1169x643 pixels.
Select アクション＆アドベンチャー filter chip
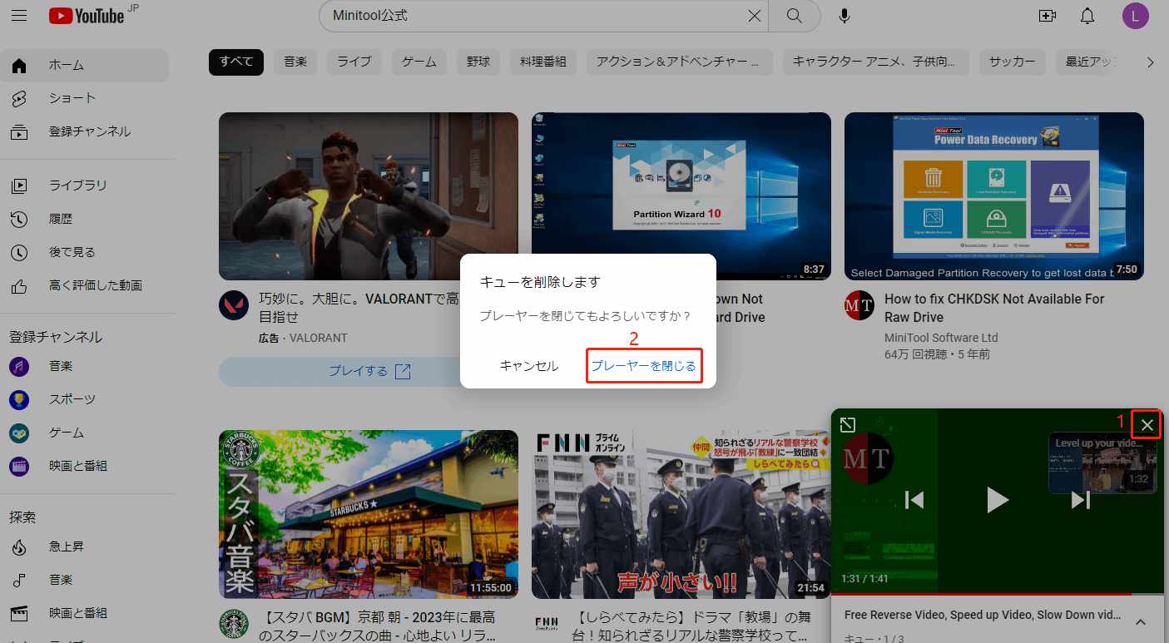point(679,62)
